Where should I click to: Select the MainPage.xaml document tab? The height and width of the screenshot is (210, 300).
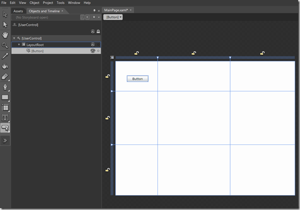click(116, 10)
